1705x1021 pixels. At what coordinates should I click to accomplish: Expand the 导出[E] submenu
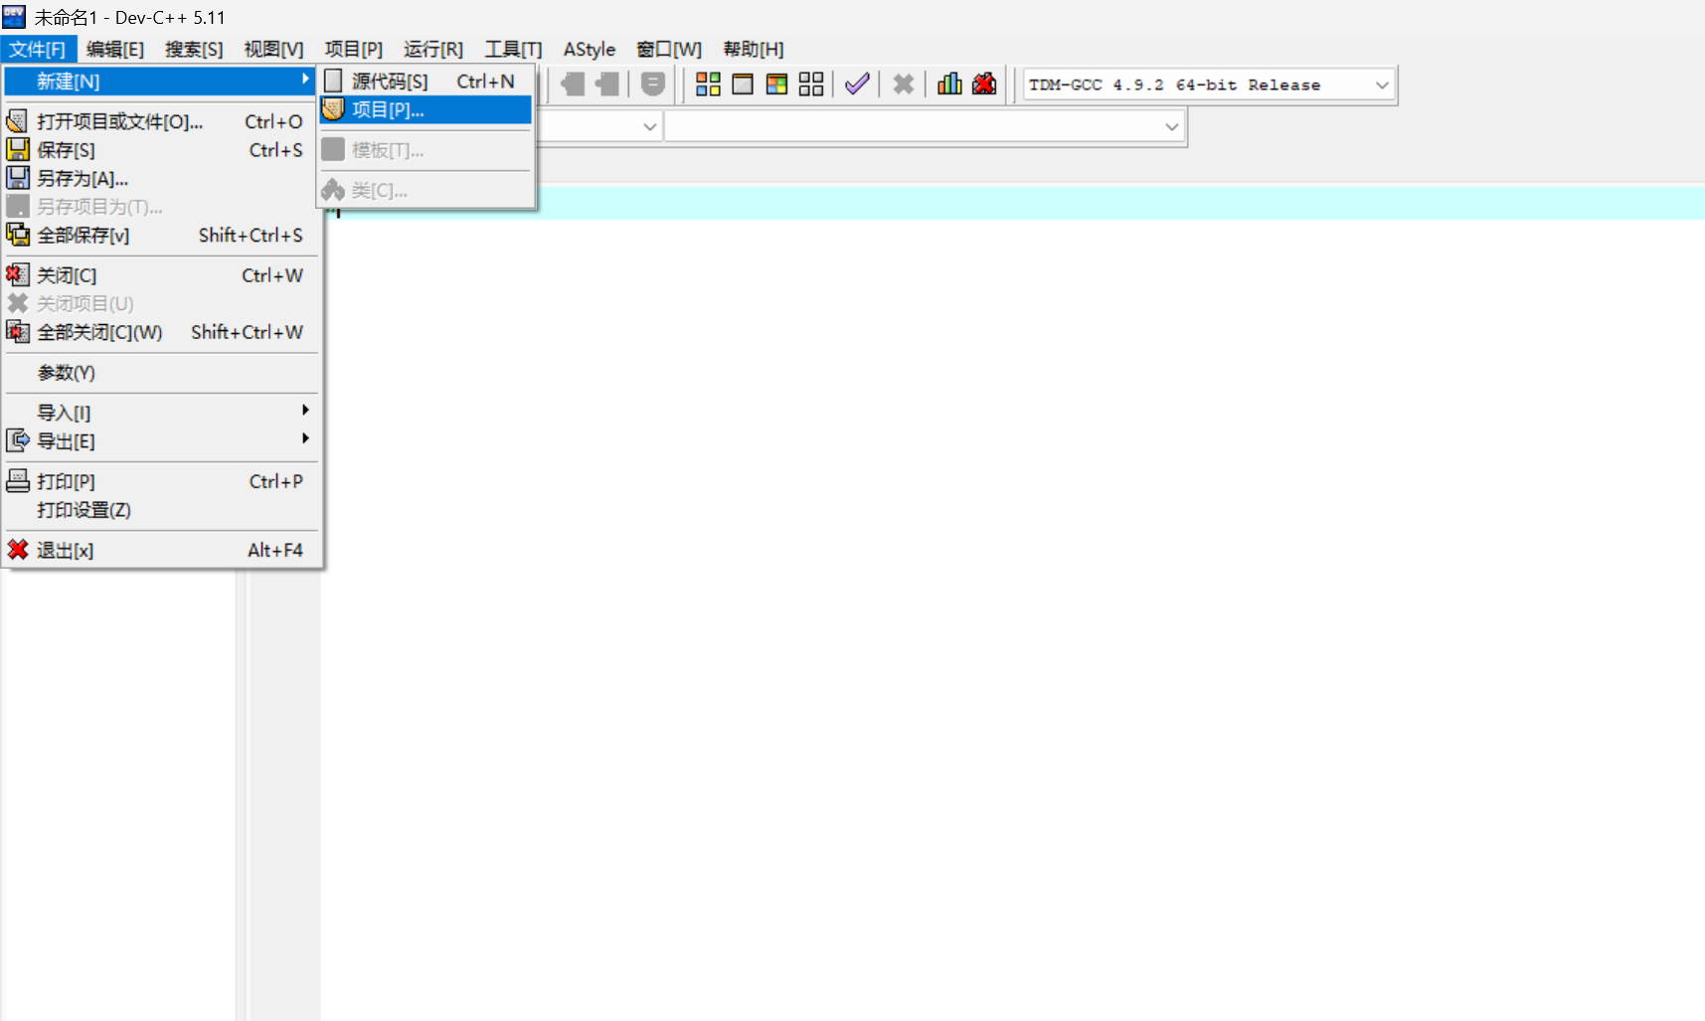tap(159, 440)
